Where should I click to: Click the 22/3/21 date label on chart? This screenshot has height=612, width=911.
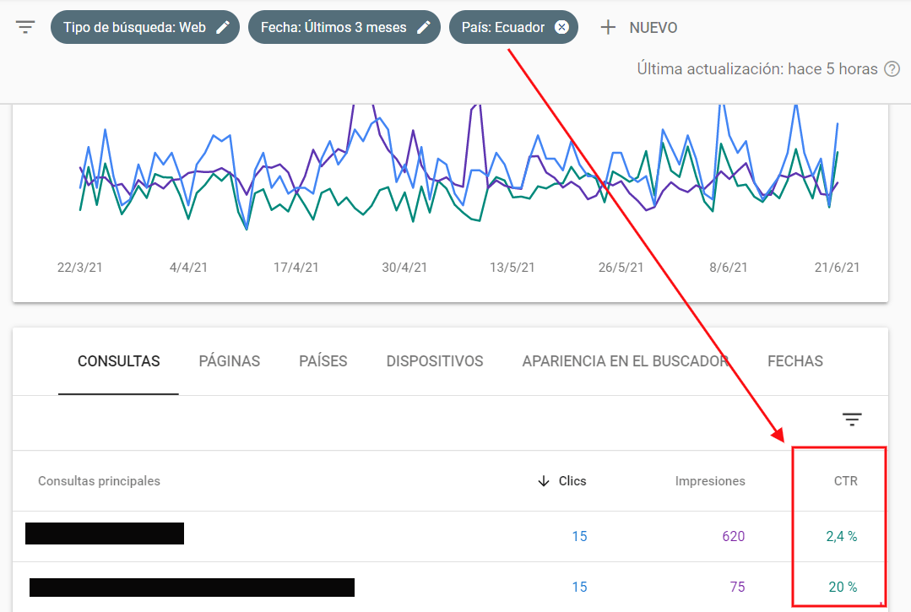(79, 267)
